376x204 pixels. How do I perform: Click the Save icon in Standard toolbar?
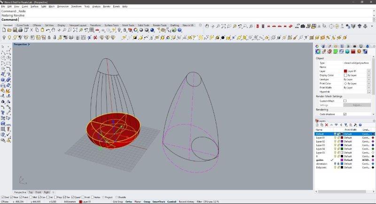[x=15, y=30]
